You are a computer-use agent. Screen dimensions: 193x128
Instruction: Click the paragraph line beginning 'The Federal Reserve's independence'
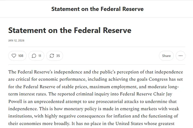(x=95, y=72)
